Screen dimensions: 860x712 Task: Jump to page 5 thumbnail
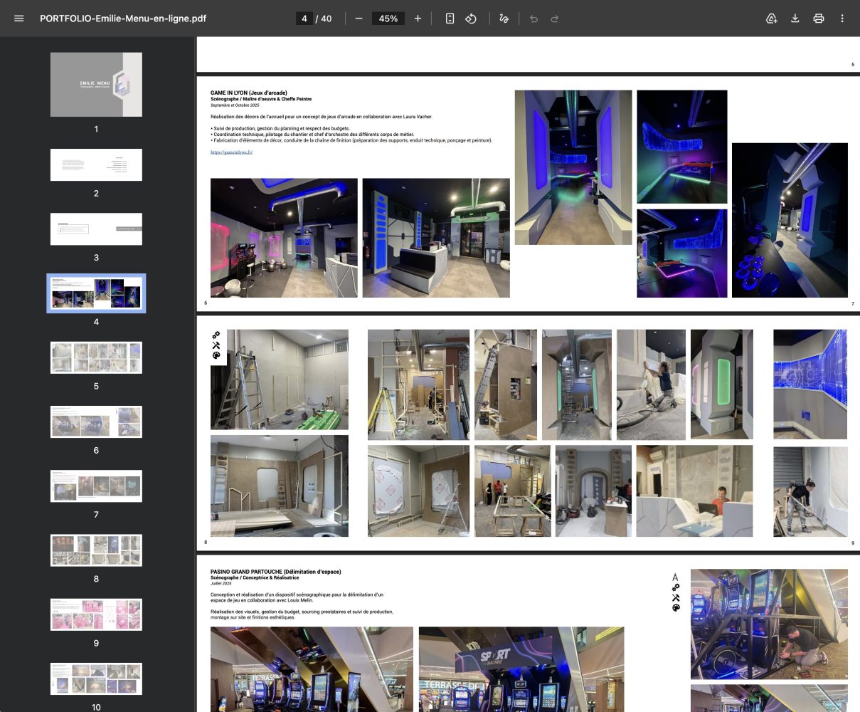[x=96, y=357]
